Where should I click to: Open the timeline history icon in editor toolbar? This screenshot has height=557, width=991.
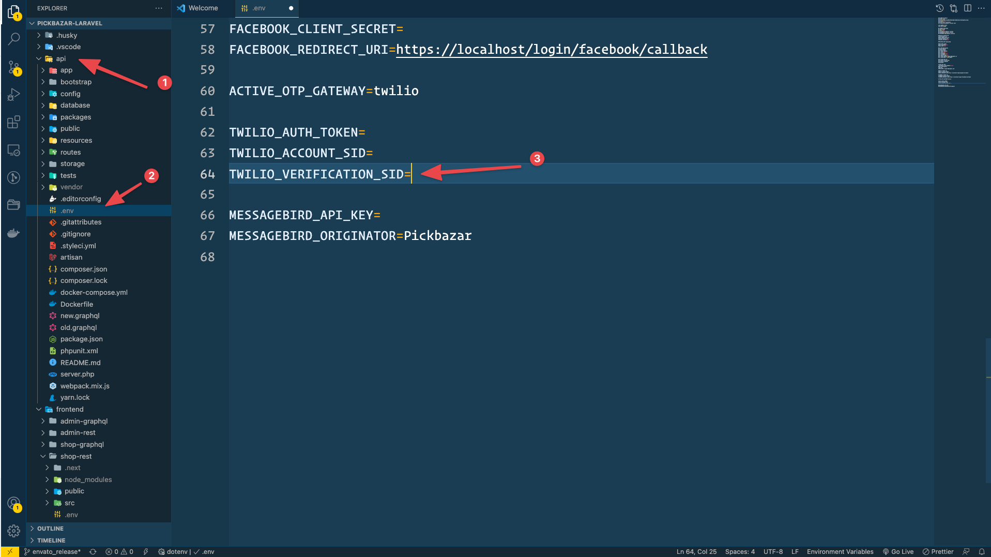940,8
